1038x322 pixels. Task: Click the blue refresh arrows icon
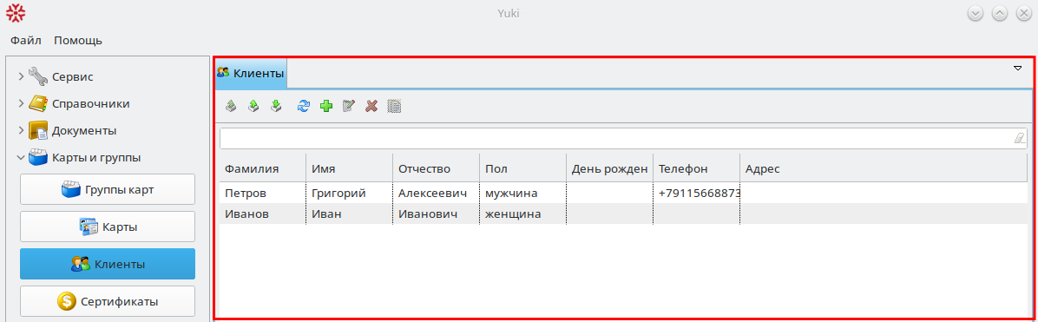click(x=303, y=105)
